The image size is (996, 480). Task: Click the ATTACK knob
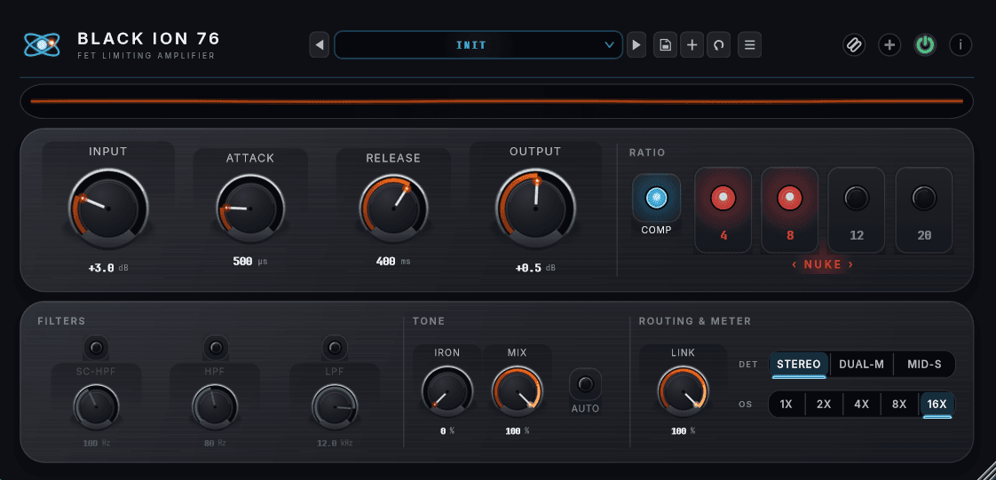point(250,209)
